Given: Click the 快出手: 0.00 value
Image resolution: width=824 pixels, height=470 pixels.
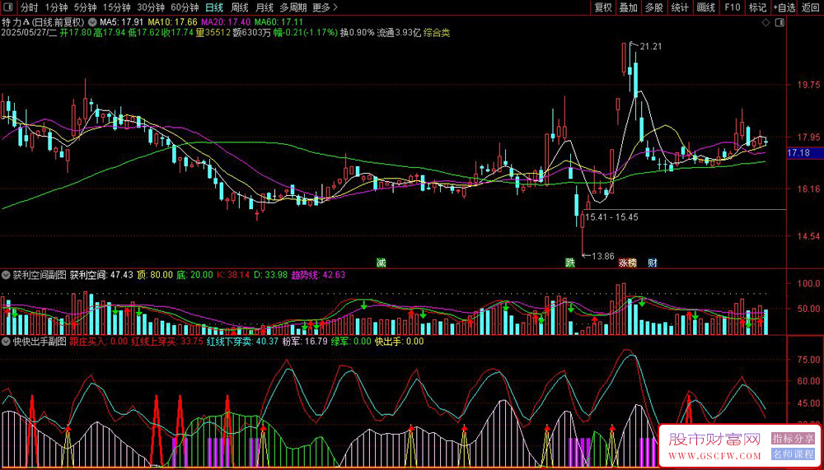Looking at the screenshot, I should [x=400, y=342].
